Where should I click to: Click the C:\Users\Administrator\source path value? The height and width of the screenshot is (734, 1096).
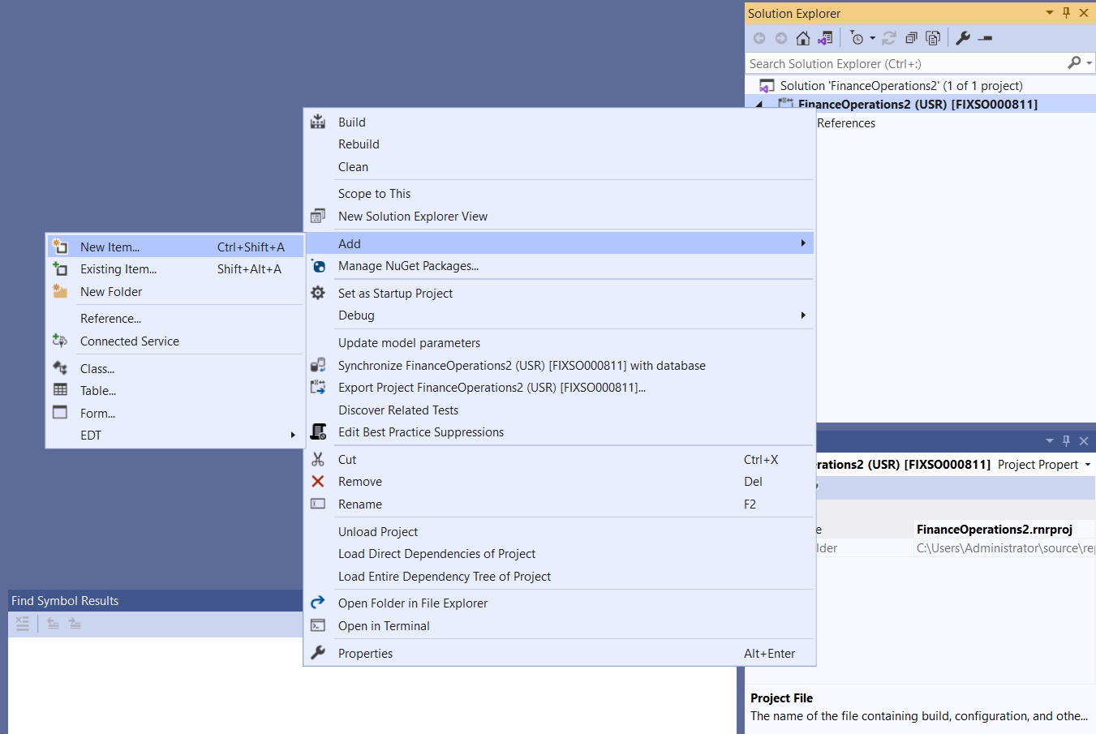click(1006, 548)
